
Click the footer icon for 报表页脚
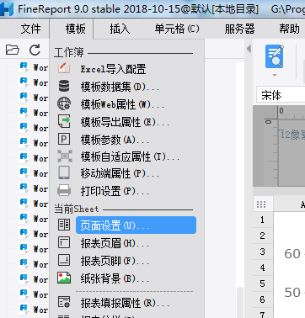(x=64, y=260)
